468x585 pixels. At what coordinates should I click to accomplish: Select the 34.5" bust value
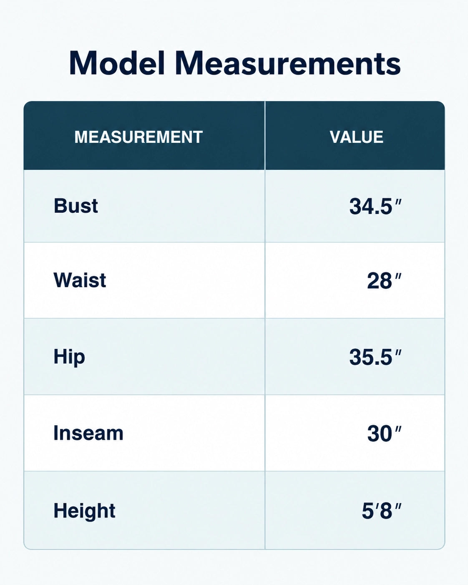[x=375, y=206]
